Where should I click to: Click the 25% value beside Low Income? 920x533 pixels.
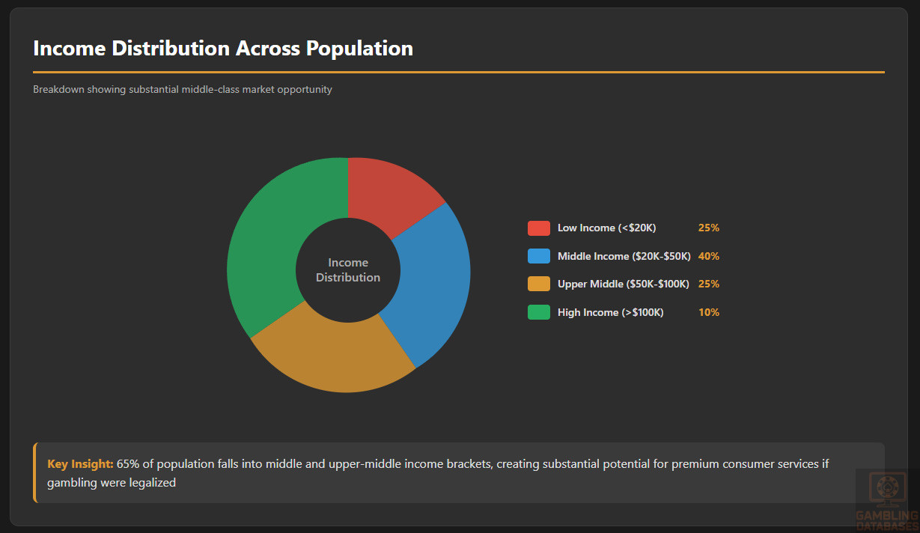(708, 228)
